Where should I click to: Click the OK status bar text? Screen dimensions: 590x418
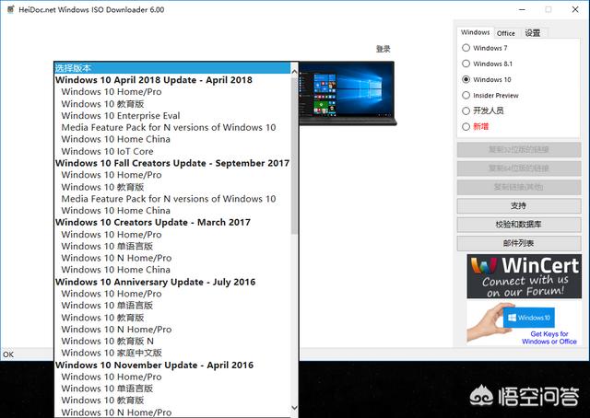(x=8, y=354)
